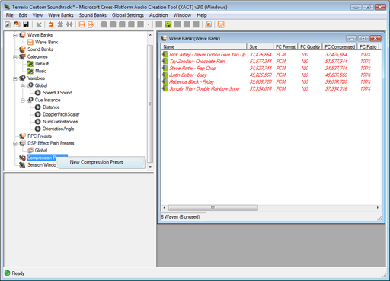Open the Global Settings menu
This screenshot has height=281, width=390.
[x=128, y=15]
